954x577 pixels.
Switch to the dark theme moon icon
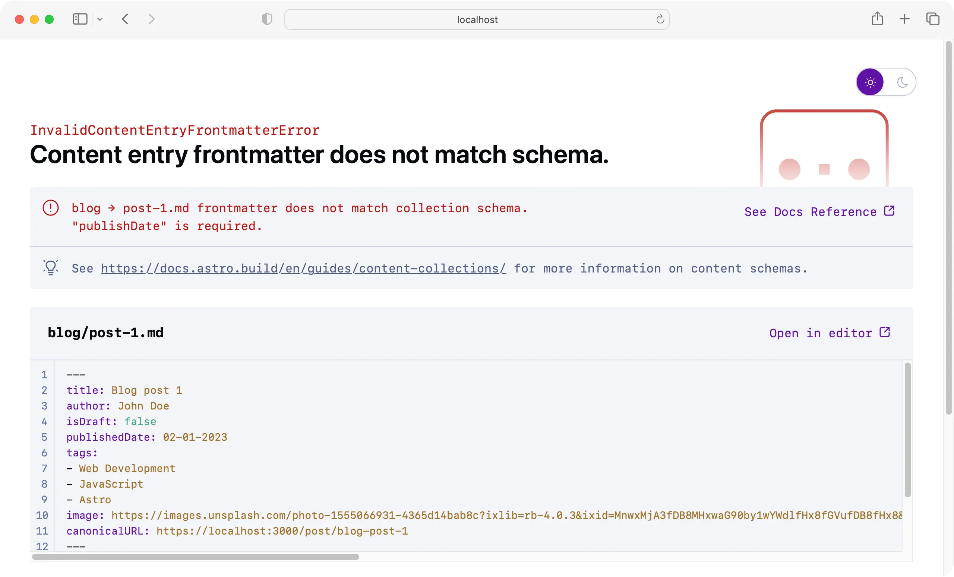click(902, 82)
